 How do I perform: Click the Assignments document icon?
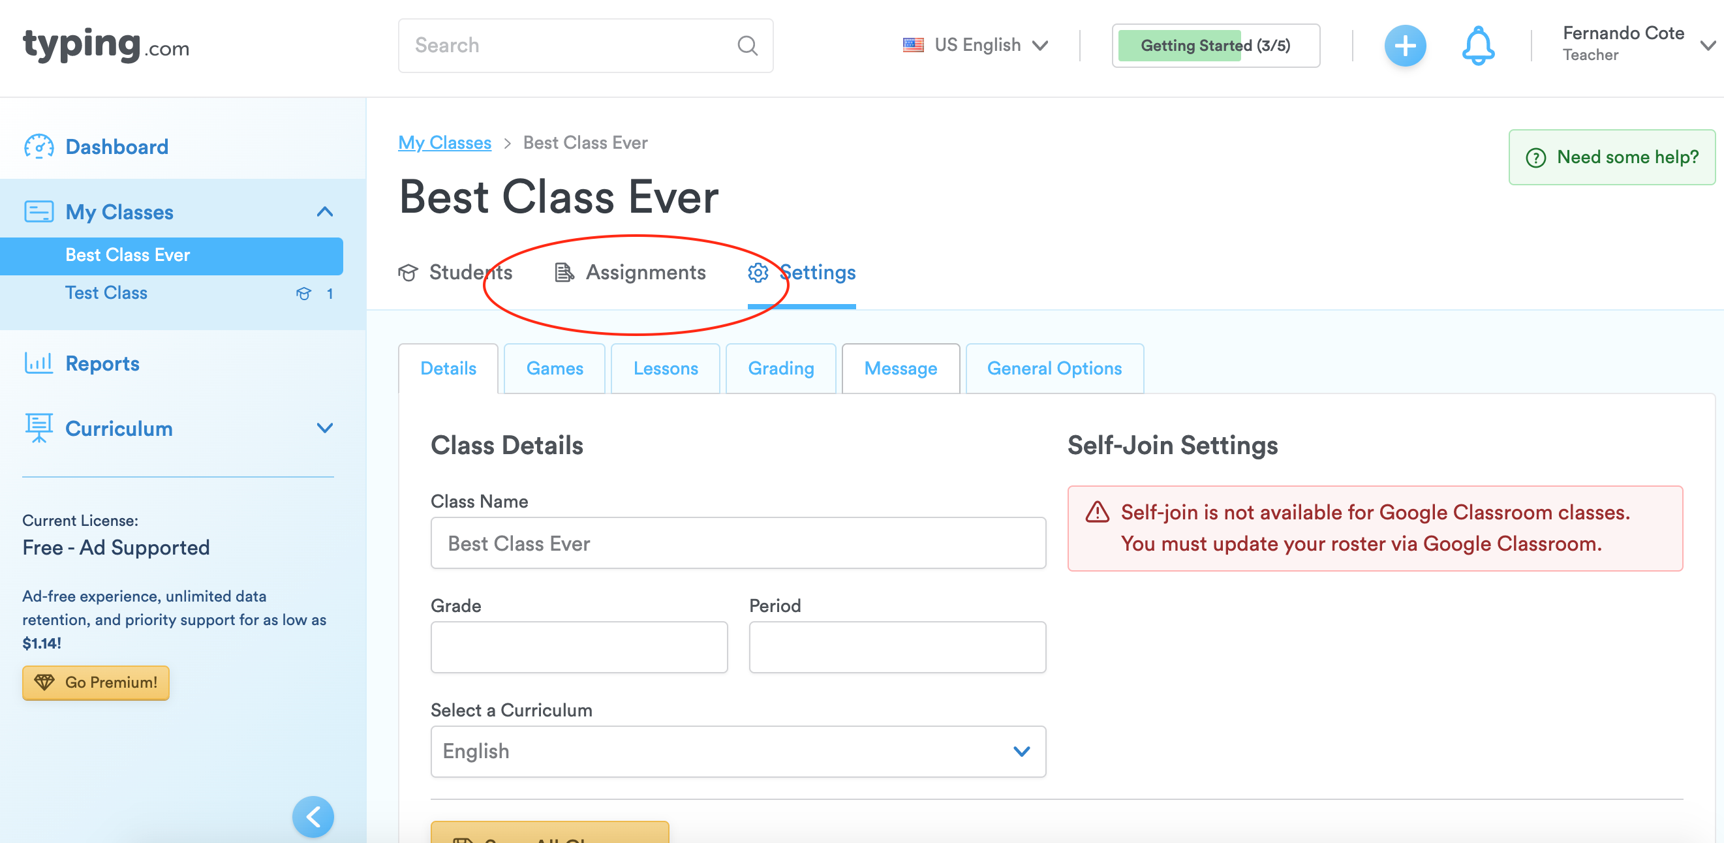coord(563,272)
